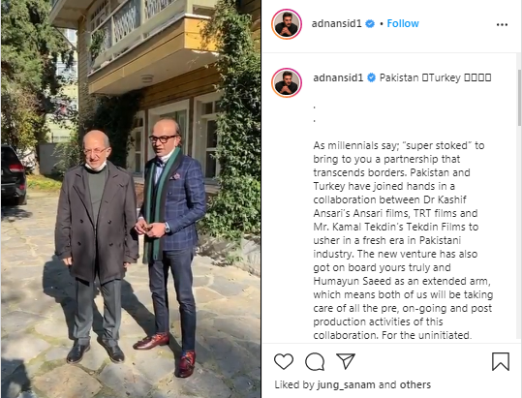Share the post via paper plane icon
The width and height of the screenshot is (522, 398).
click(346, 361)
